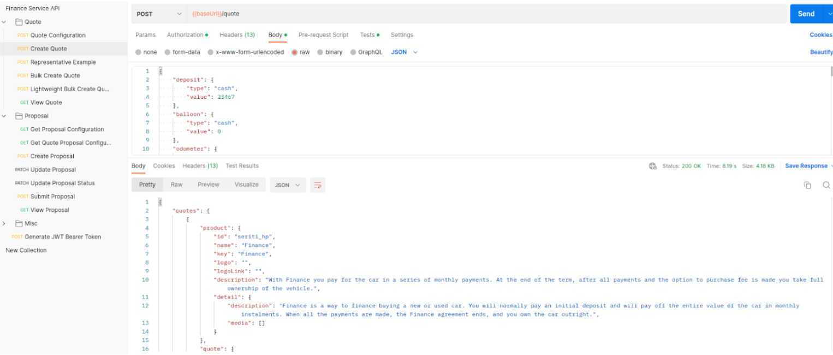Image resolution: width=833 pixels, height=355 pixels.
Task: Open the request Body tab
Action: coord(277,35)
